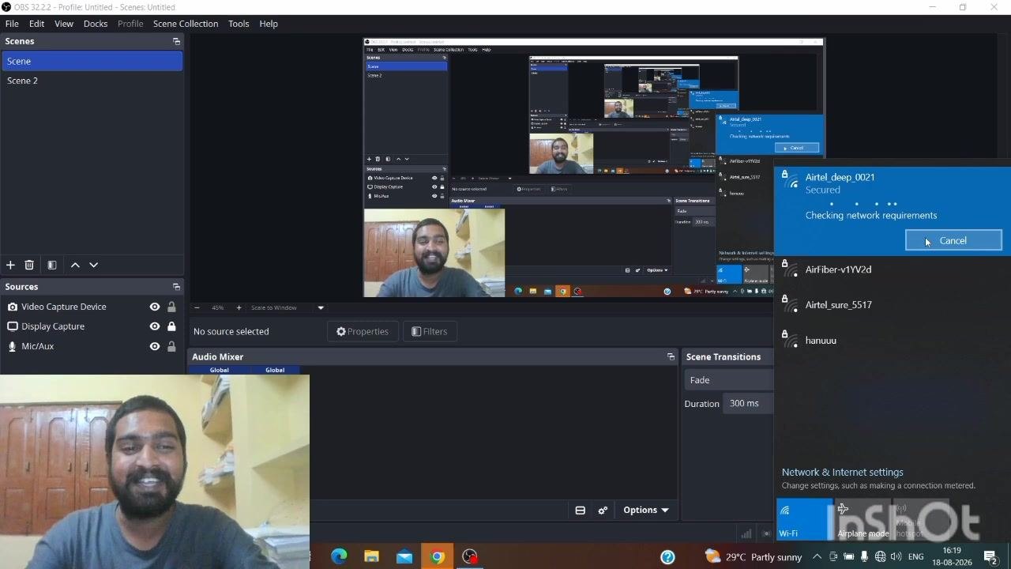The image size is (1011, 569).
Task: Open Network & Internet settings link
Action: point(843,473)
